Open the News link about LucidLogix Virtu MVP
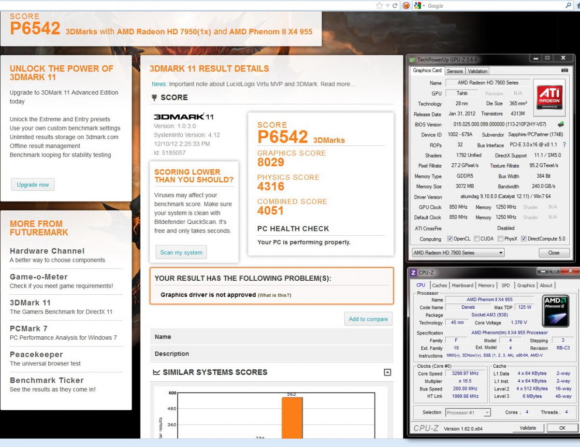The height and width of the screenshot is (447, 580). [253, 84]
